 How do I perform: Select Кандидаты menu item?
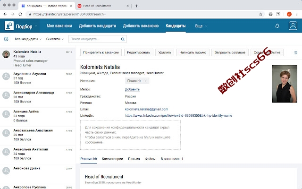pos(176,26)
